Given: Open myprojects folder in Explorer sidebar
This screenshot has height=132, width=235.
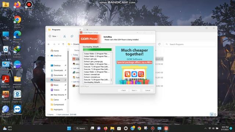Looking at the screenshot, I should [x=57, y=110].
